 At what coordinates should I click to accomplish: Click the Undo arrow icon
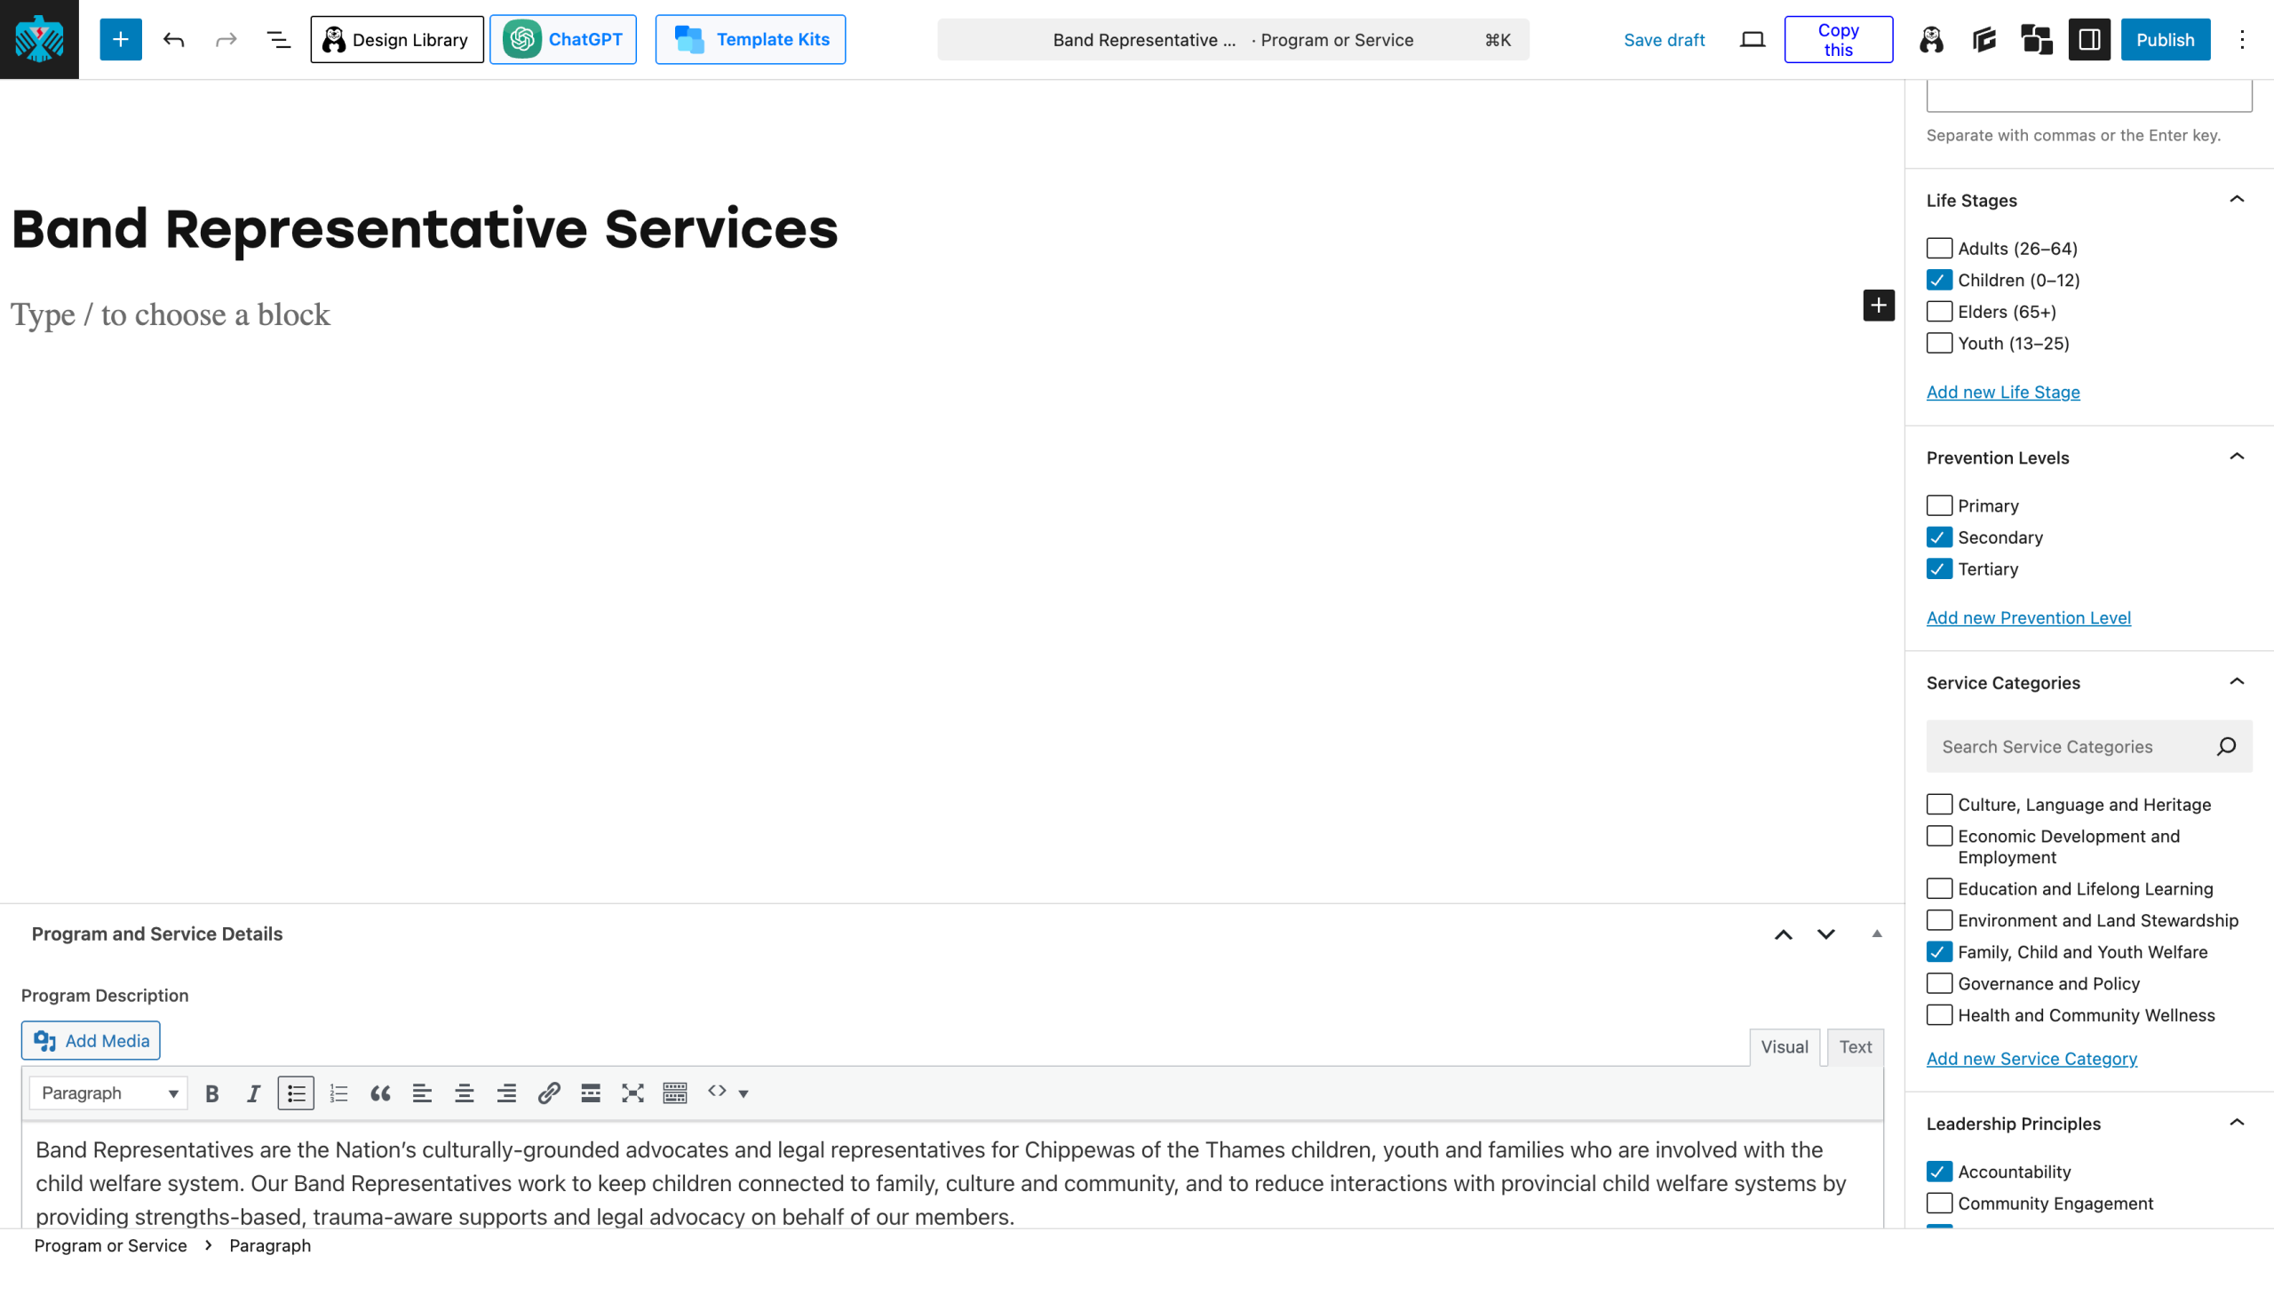(173, 39)
